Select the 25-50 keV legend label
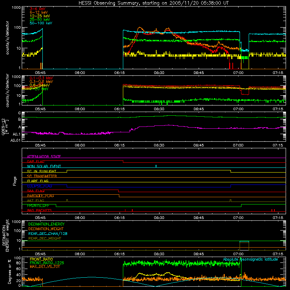 [x=40, y=20]
